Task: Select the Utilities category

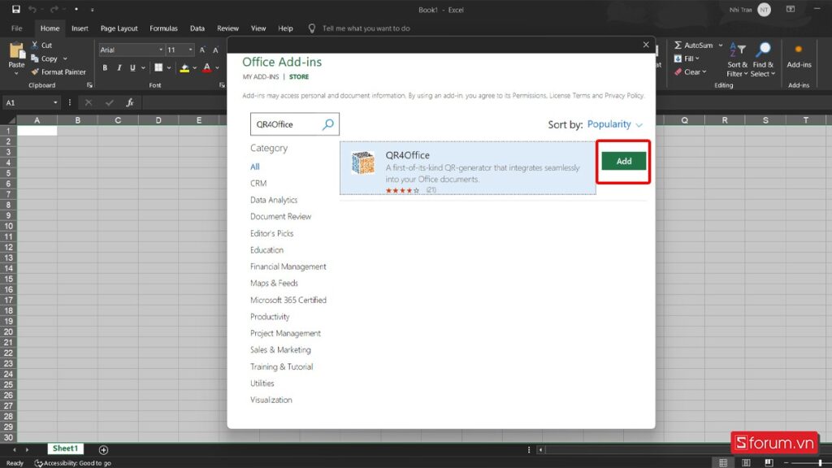Action: tap(262, 383)
